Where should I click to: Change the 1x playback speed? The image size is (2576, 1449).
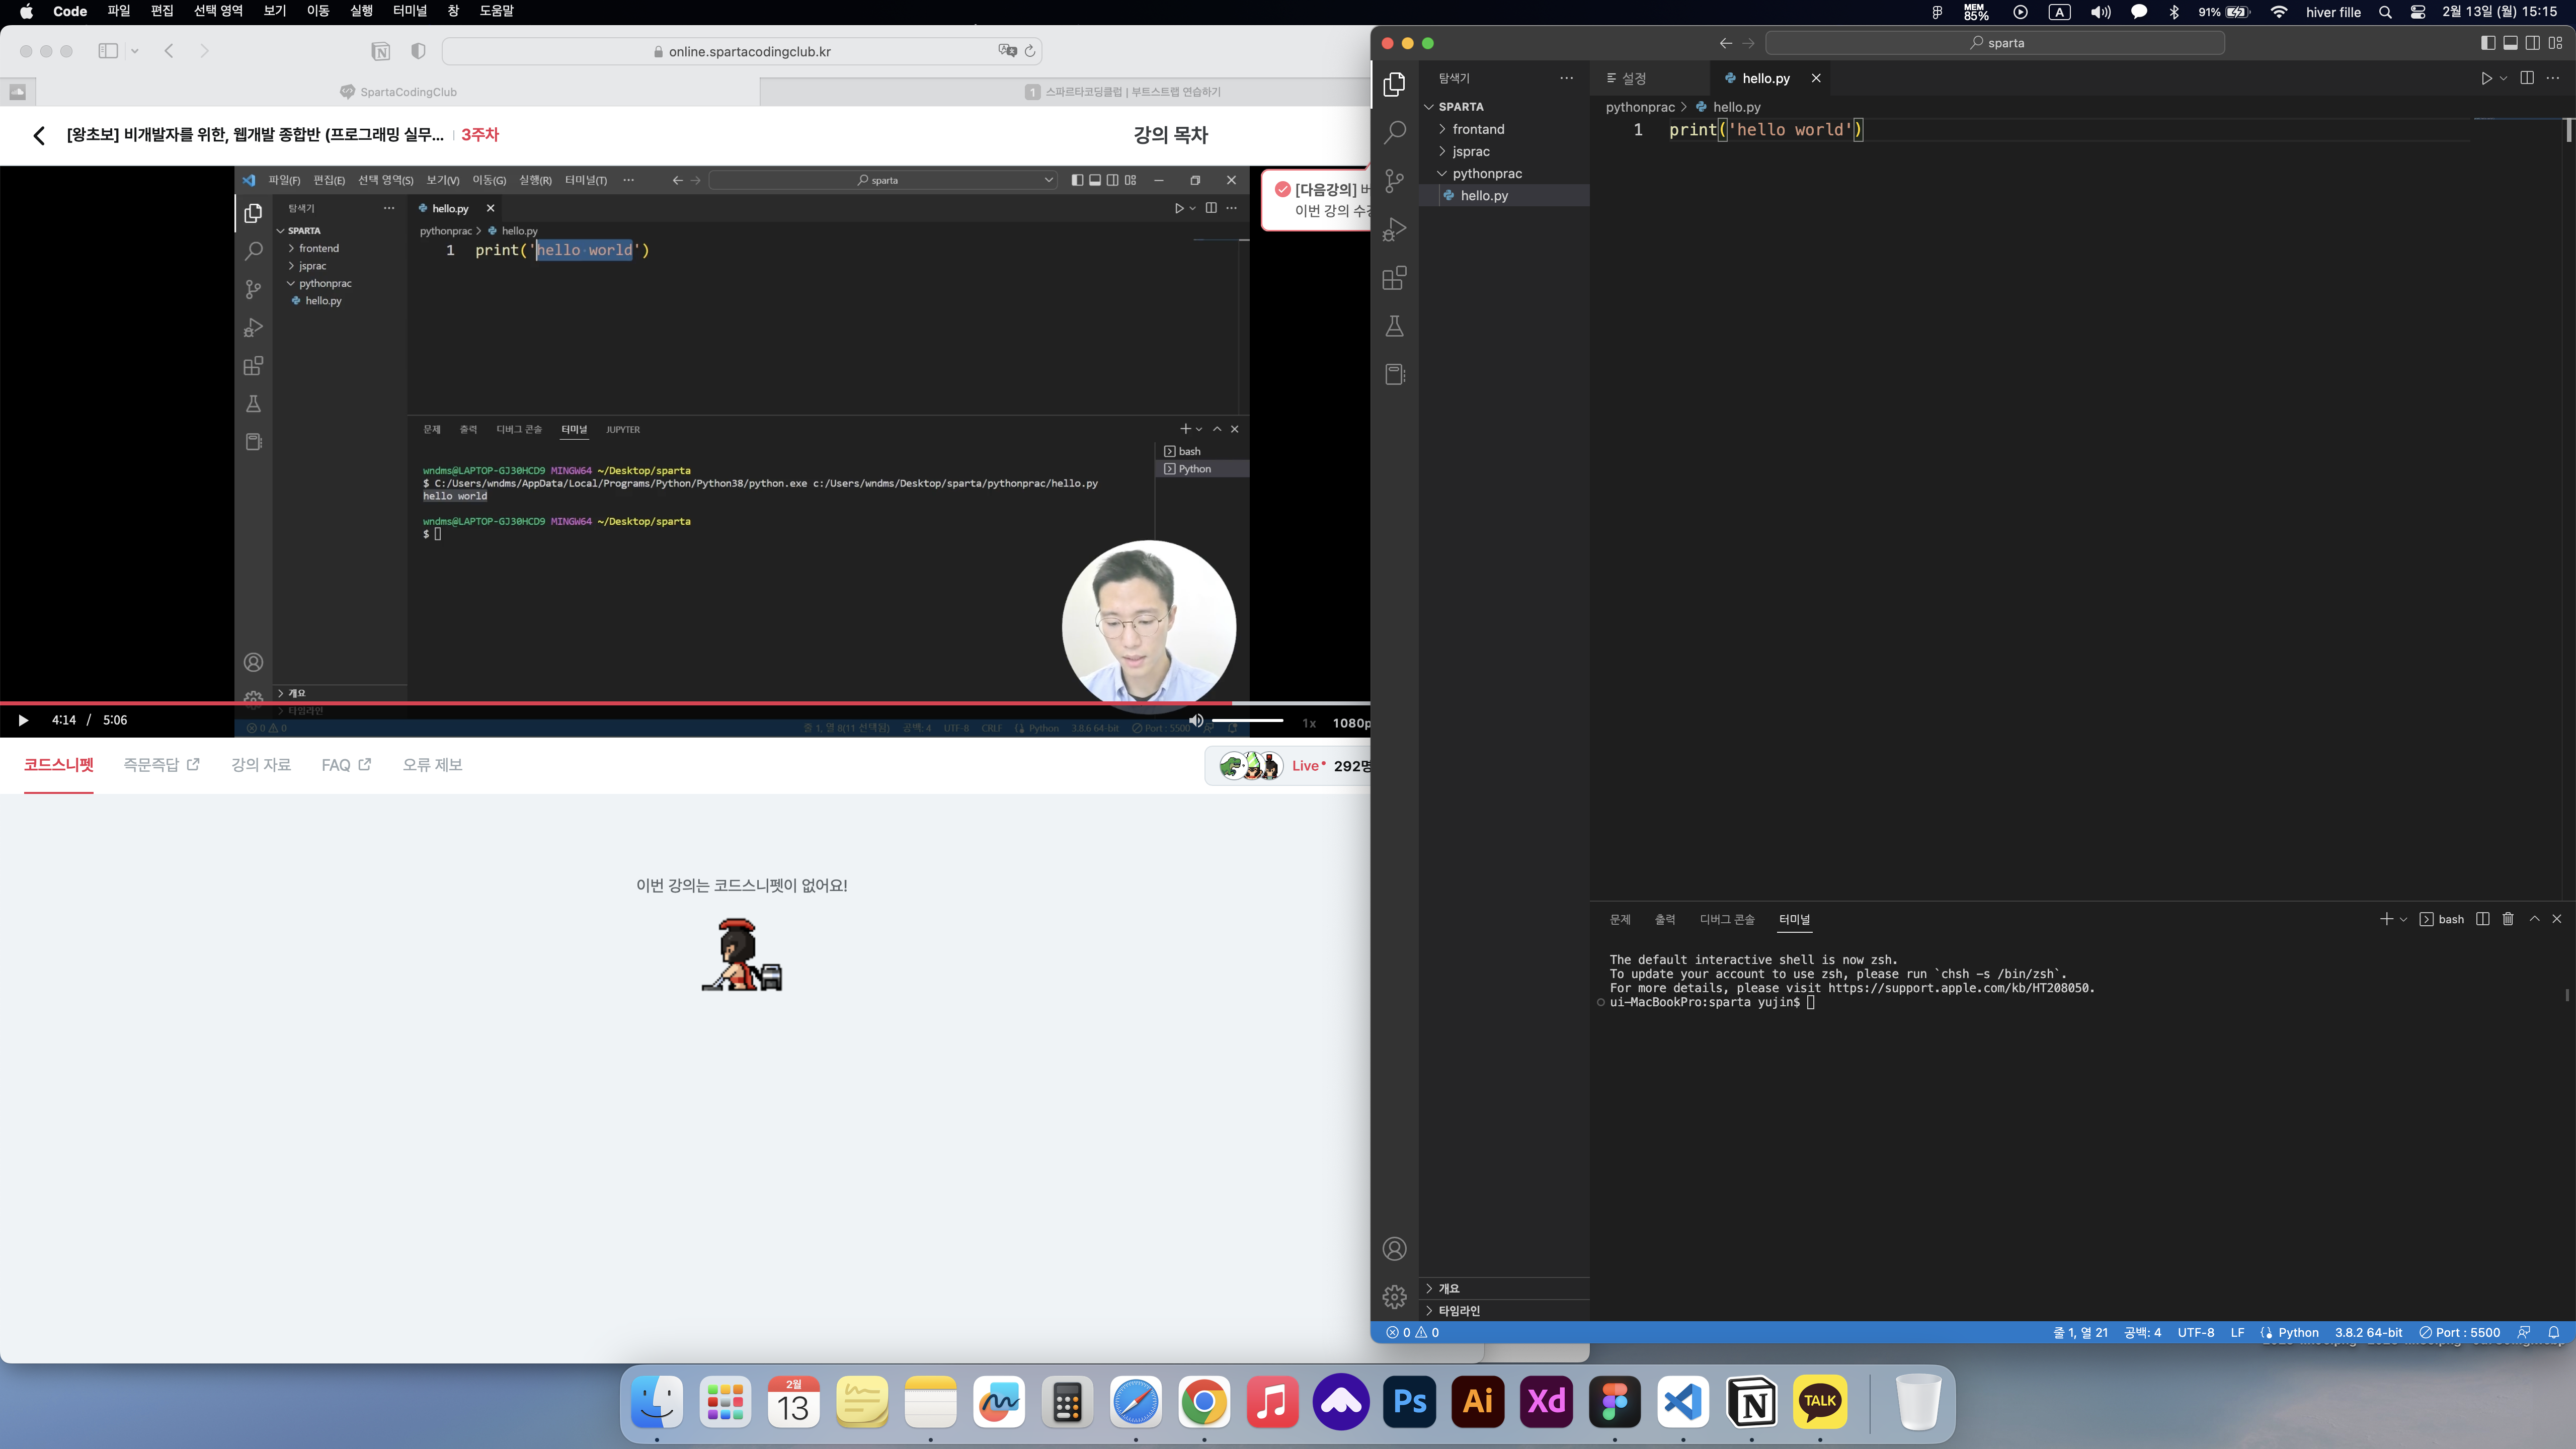pyautogui.click(x=1309, y=722)
